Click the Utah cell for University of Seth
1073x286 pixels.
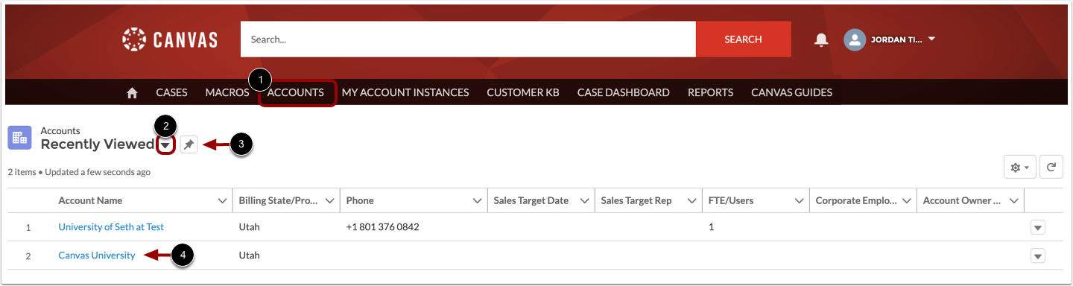click(x=250, y=227)
